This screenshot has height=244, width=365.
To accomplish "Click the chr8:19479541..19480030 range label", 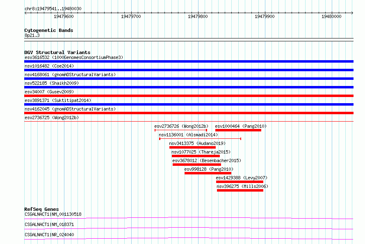I will point(53,9).
